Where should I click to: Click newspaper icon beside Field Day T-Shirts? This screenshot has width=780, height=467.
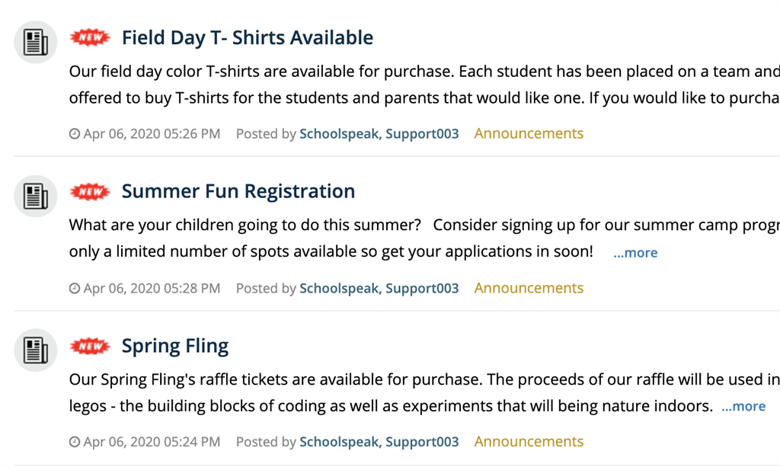[36, 42]
